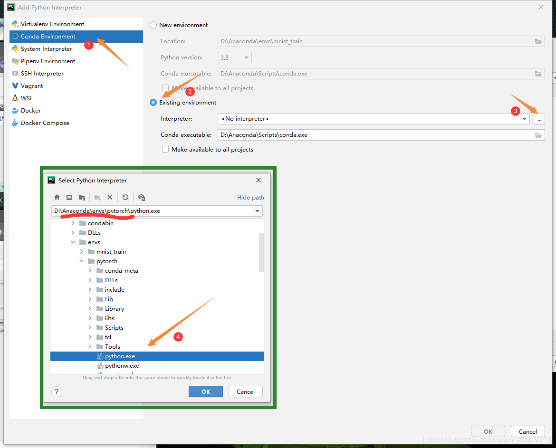The height and width of the screenshot is (448, 556).
Task: Click the interpreter path input field
Action: tap(152, 211)
